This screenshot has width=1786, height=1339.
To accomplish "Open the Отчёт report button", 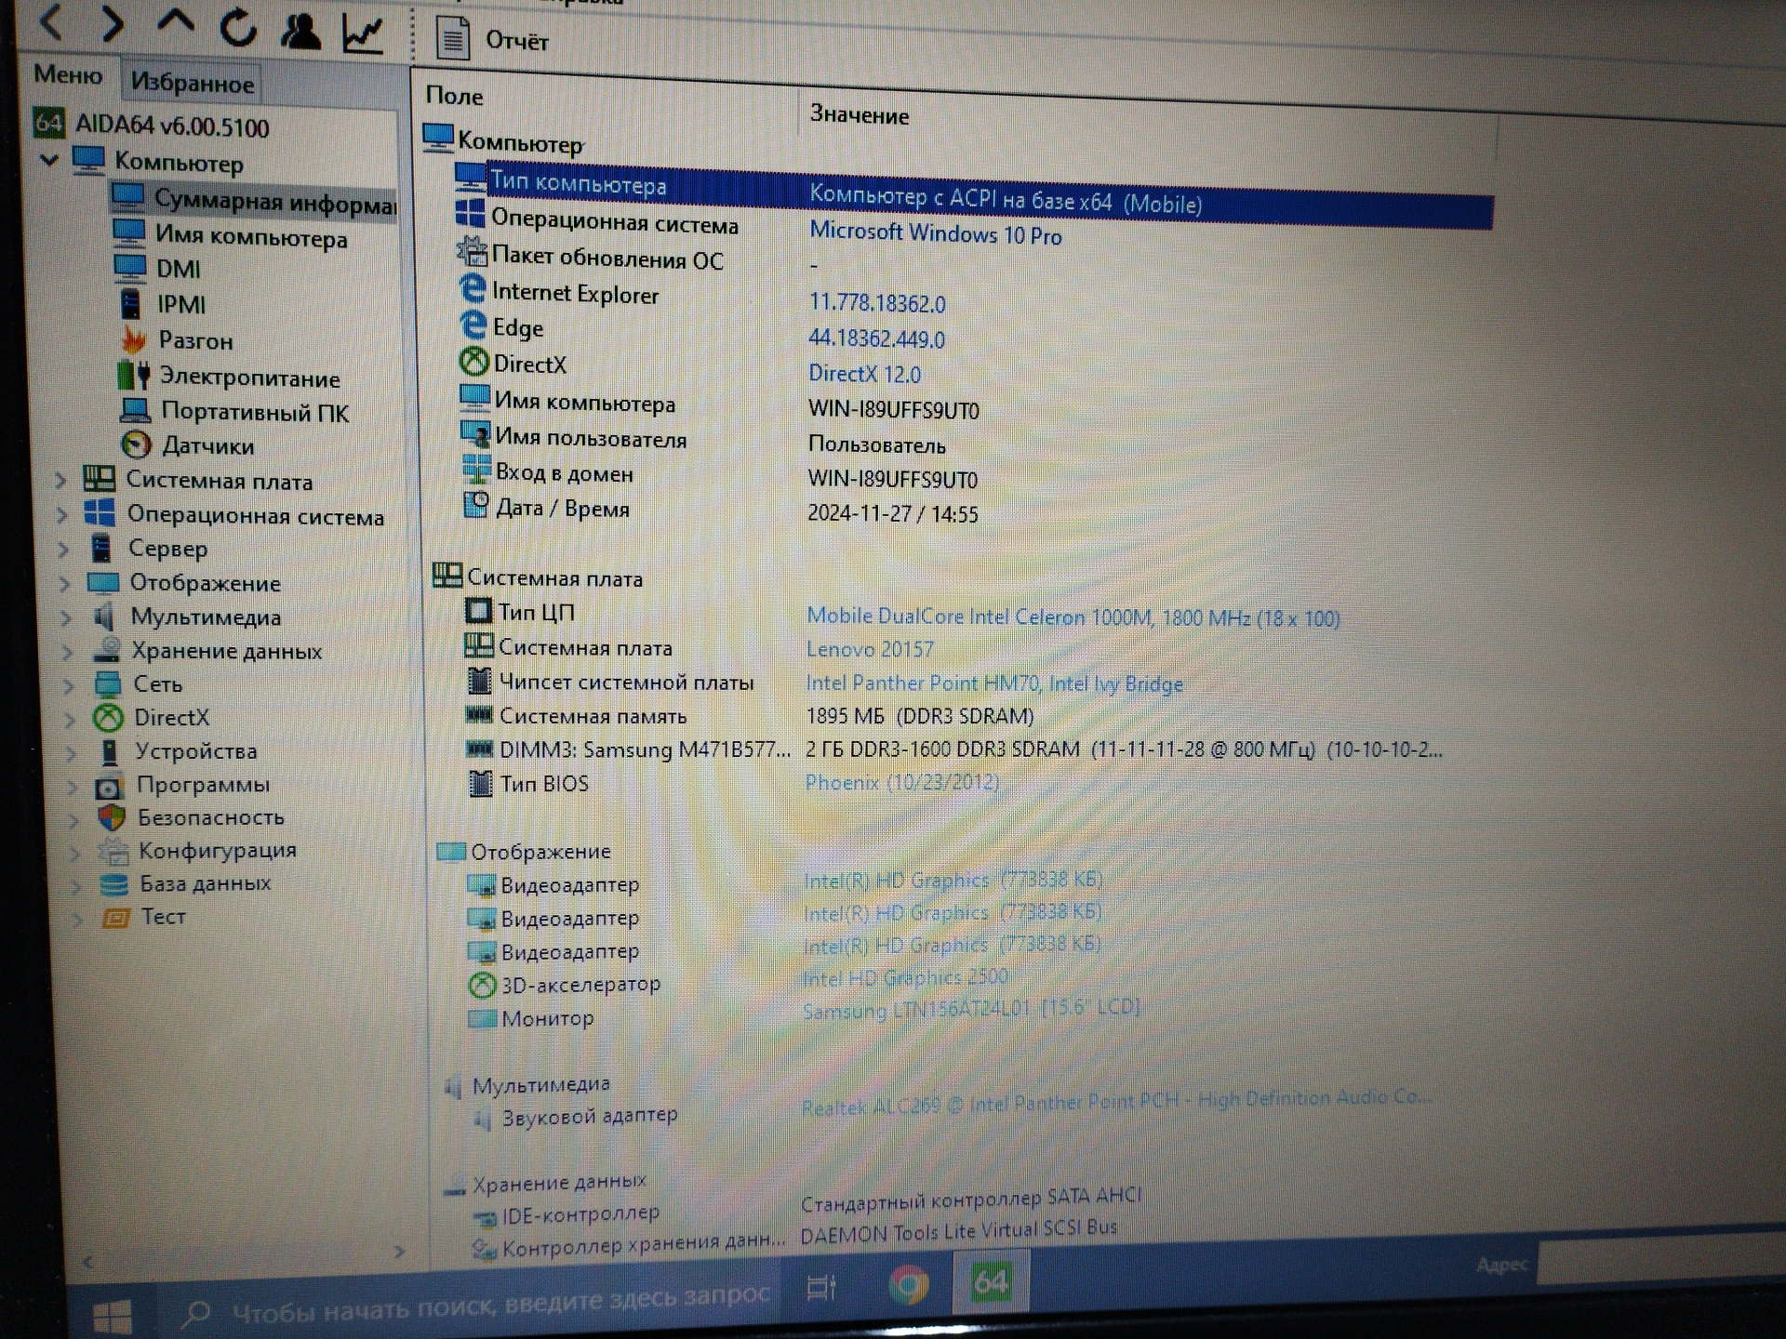I will click(492, 39).
